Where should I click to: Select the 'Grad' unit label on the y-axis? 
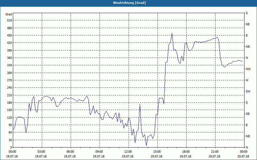coord(9,14)
